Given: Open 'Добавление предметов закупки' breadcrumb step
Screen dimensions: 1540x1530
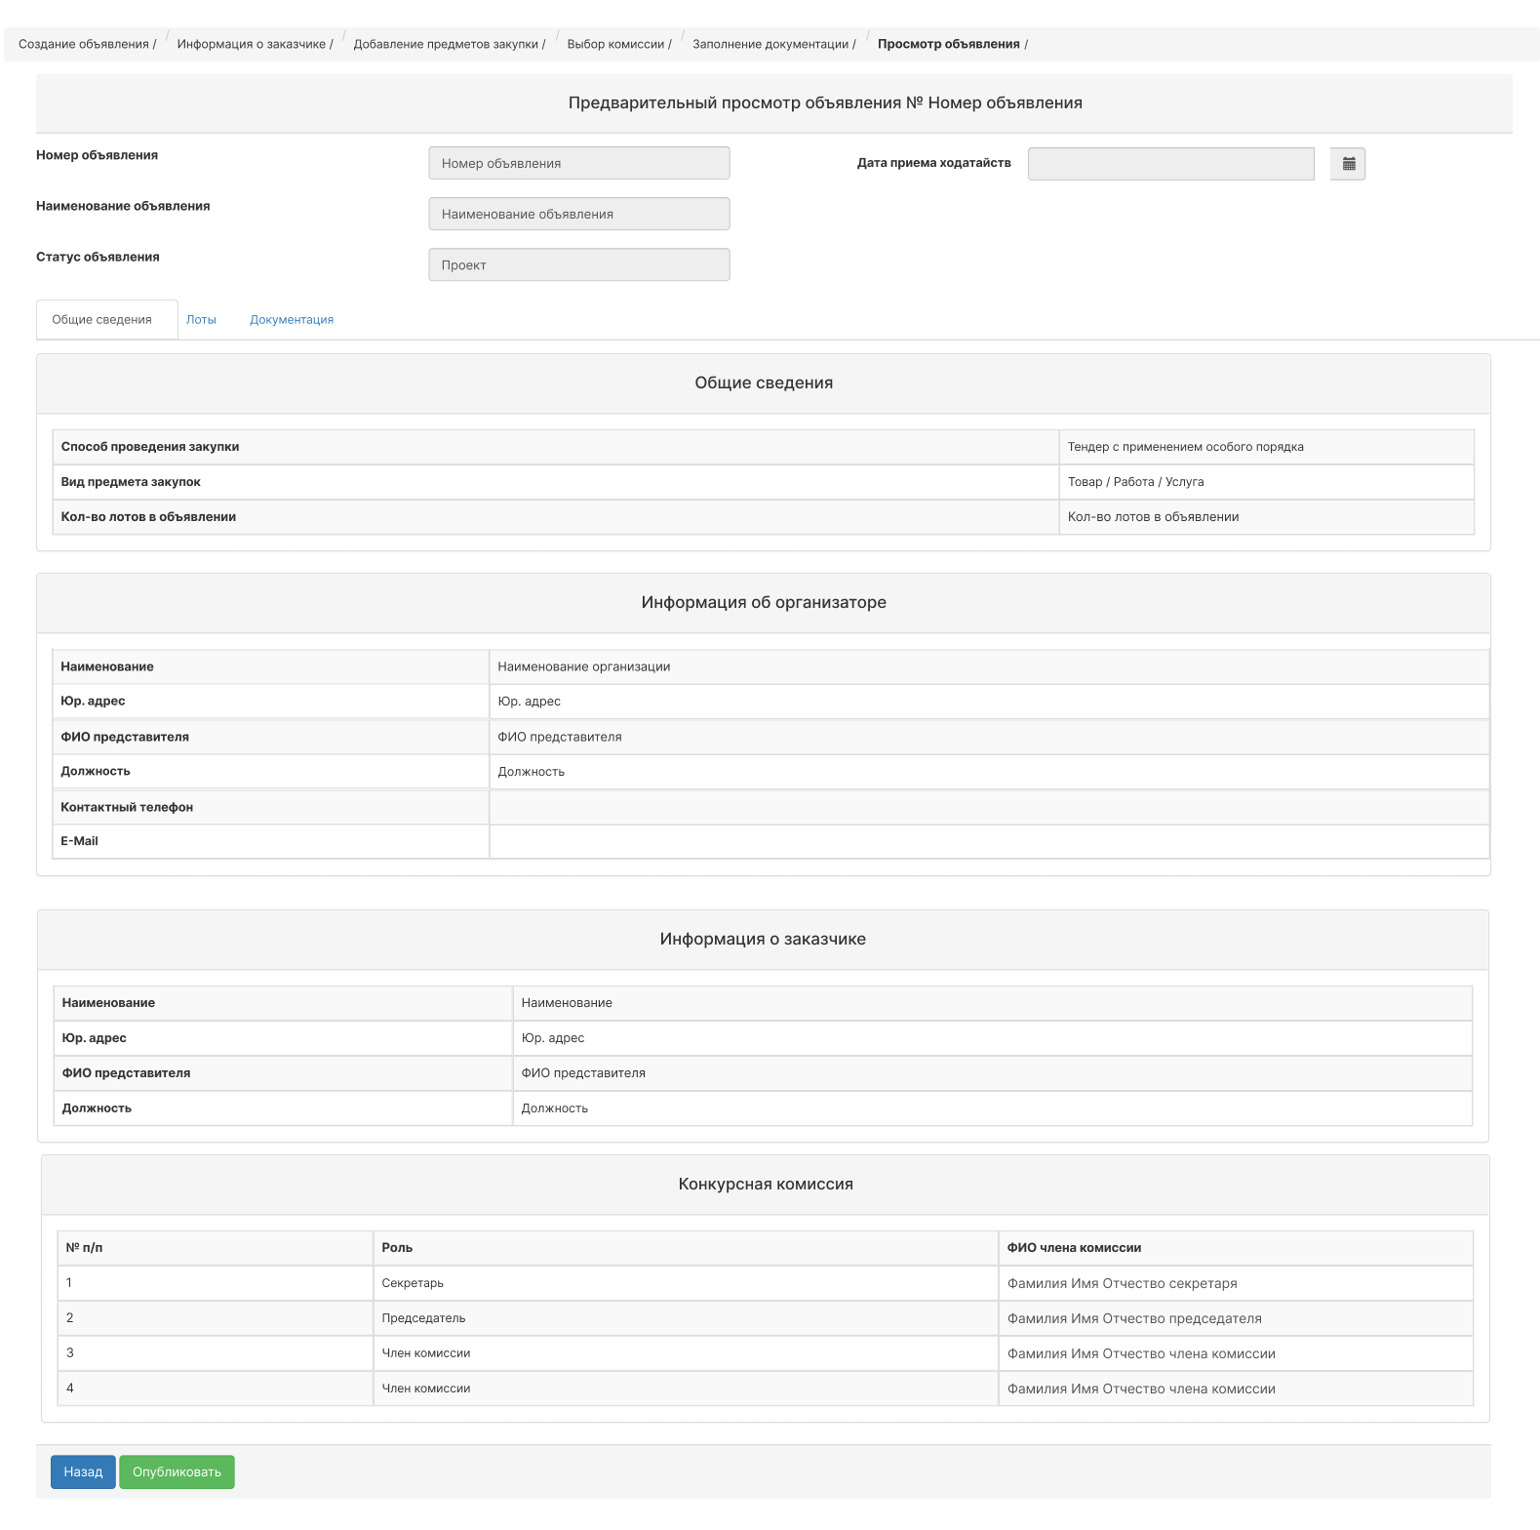Looking at the screenshot, I should point(446,44).
